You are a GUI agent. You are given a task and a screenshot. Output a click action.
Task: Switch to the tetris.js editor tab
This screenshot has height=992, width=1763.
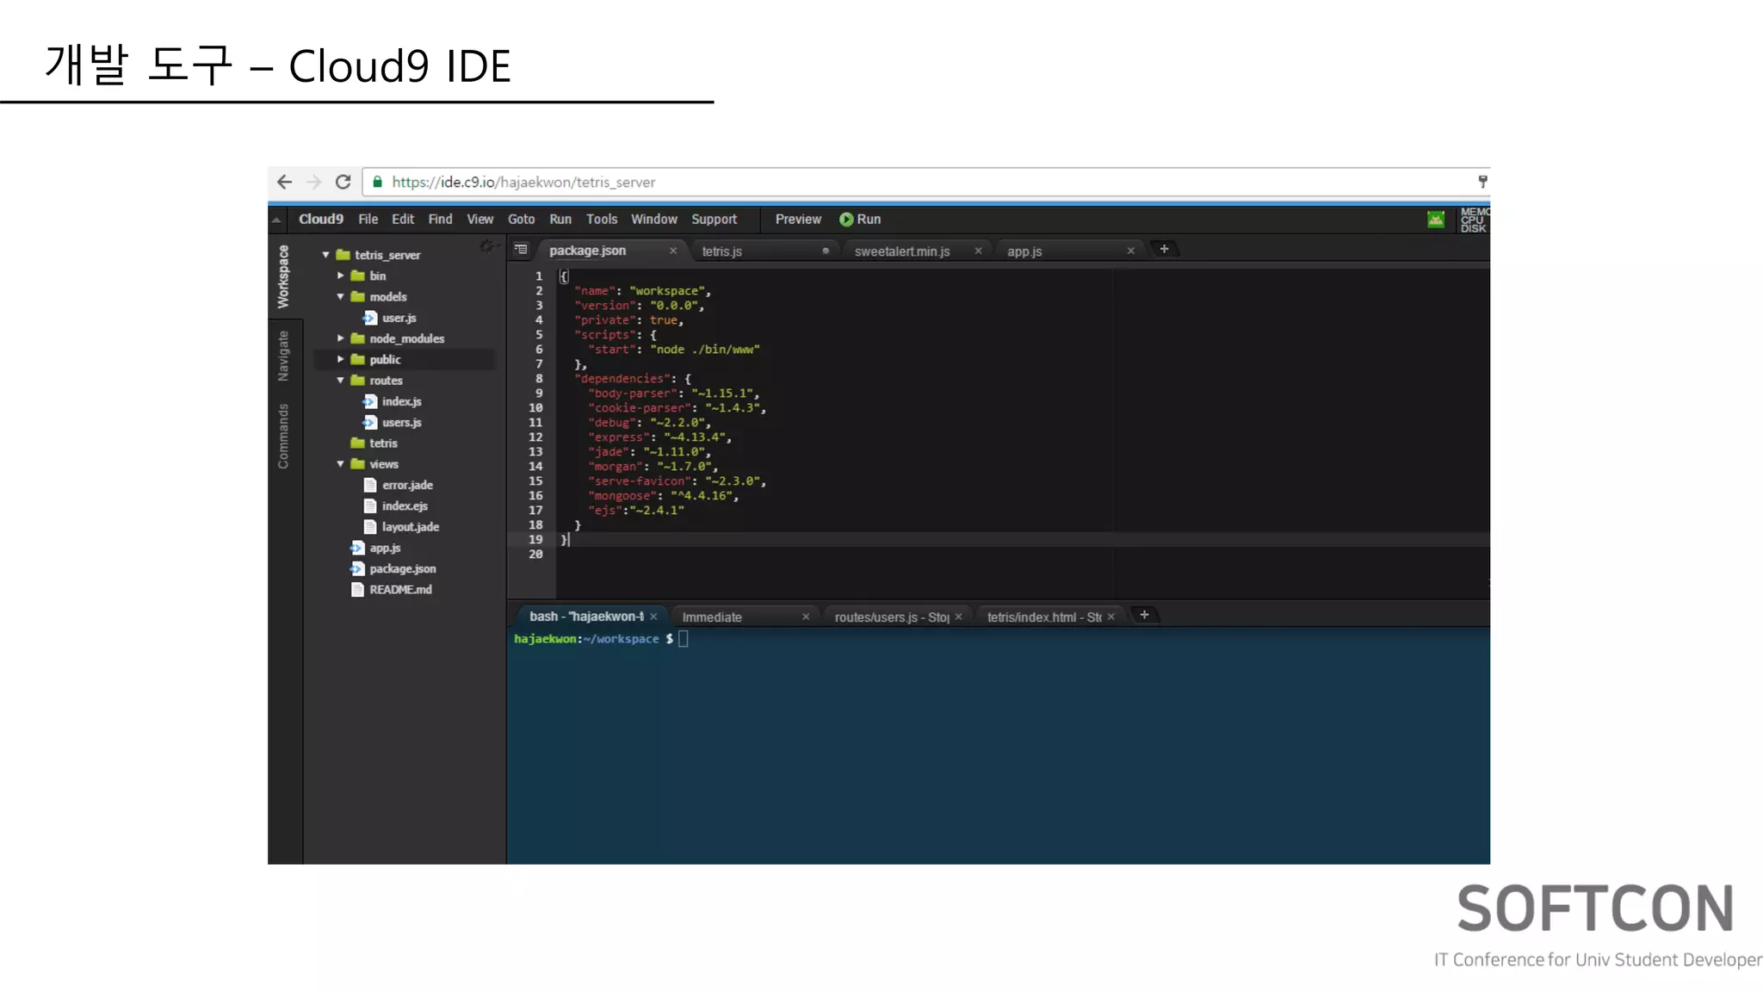tap(721, 251)
